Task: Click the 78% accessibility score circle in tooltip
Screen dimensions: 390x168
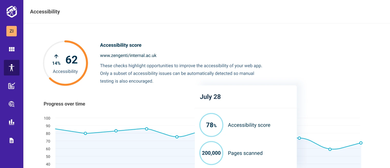Action: pyautogui.click(x=211, y=125)
